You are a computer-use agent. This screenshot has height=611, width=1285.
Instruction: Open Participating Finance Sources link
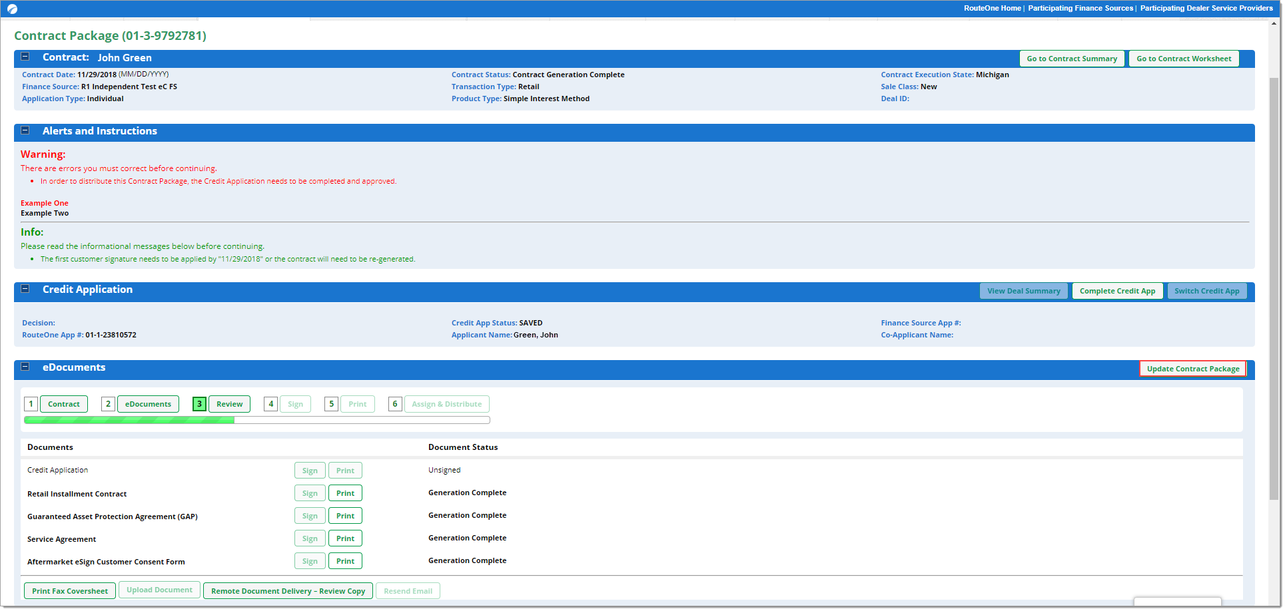click(x=1080, y=8)
